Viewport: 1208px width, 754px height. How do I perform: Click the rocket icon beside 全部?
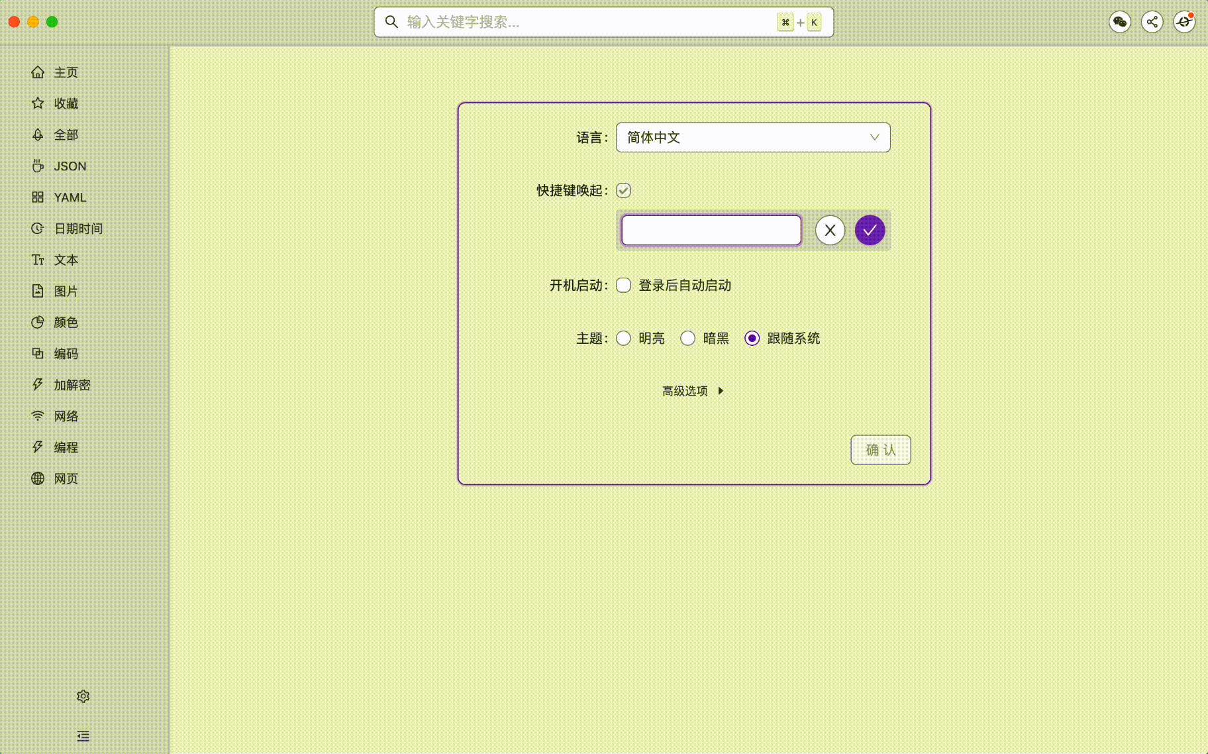coord(38,135)
